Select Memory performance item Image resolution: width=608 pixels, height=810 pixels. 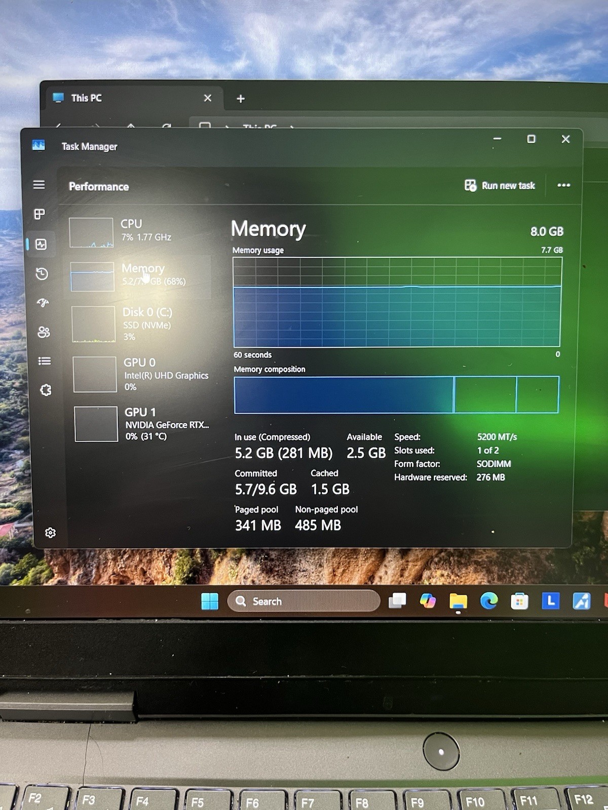140,276
